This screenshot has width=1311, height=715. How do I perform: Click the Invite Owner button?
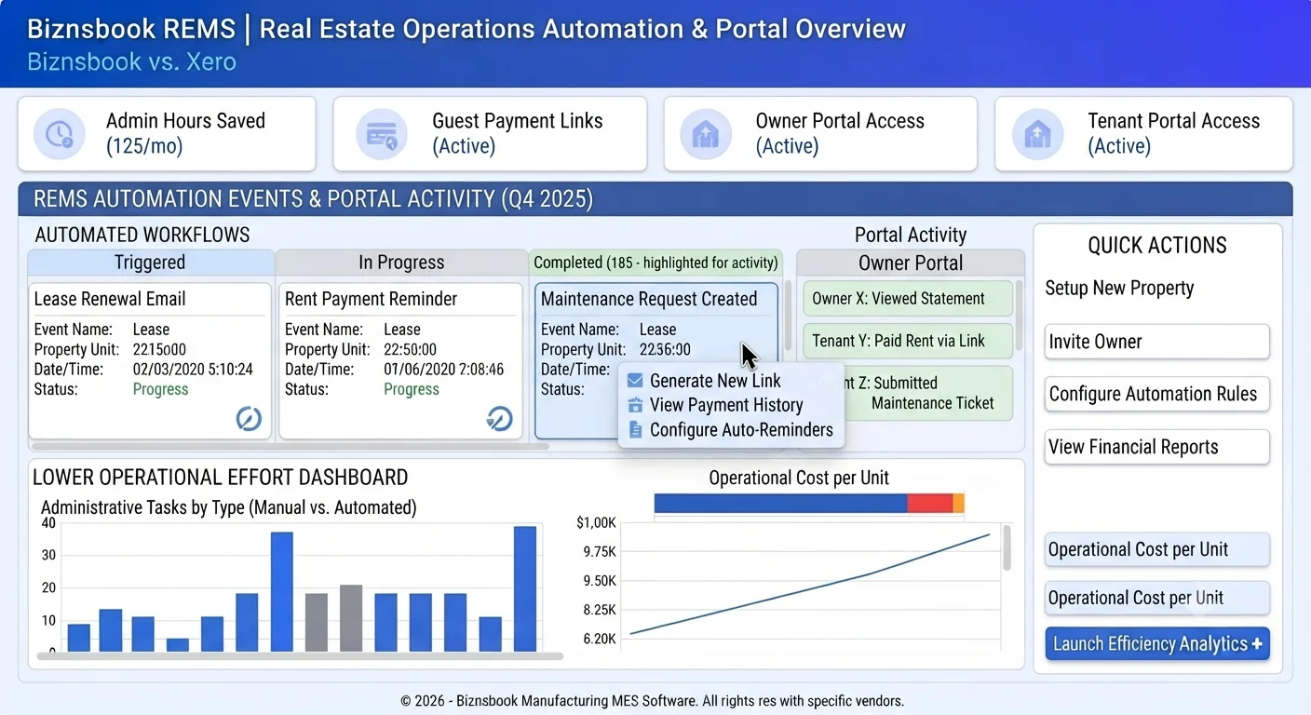1156,342
